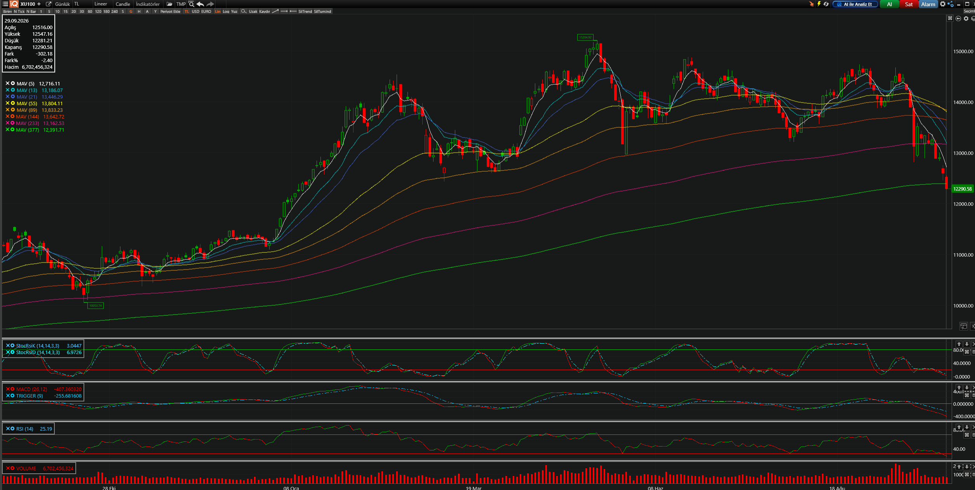Click the right arrow tool in the second toolbar
The image size is (975, 490).
click(284, 11)
